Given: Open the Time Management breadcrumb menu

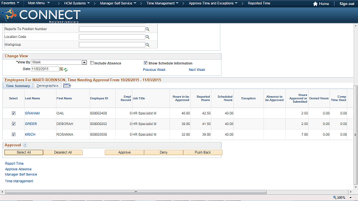Looking at the screenshot, I should tap(162, 3).
